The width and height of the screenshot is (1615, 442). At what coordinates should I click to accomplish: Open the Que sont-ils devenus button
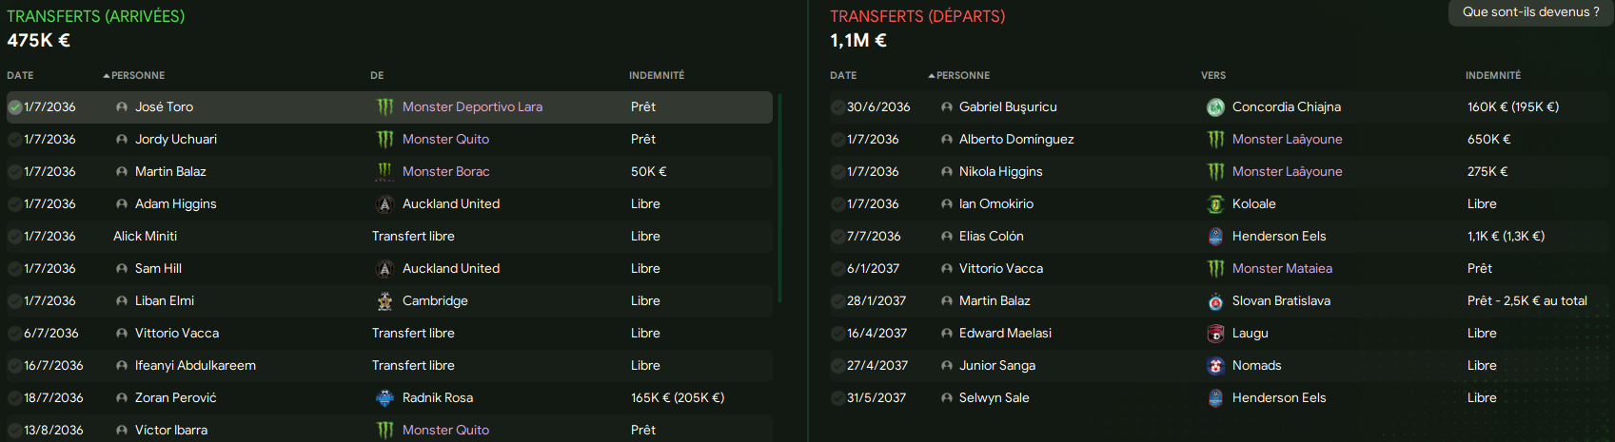coord(1530,12)
